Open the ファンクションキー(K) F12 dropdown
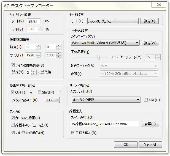 click(53, 100)
